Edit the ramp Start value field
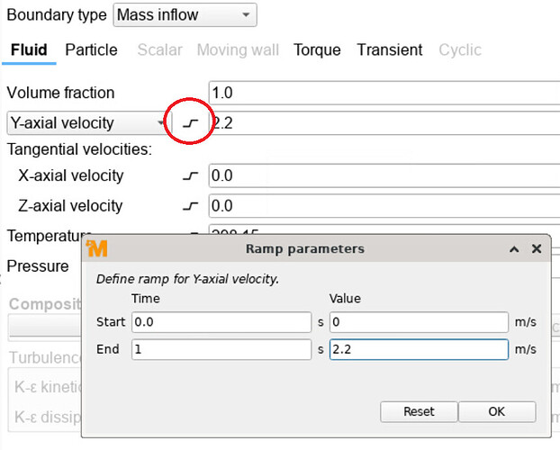The height and width of the screenshot is (450, 560). (419, 322)
